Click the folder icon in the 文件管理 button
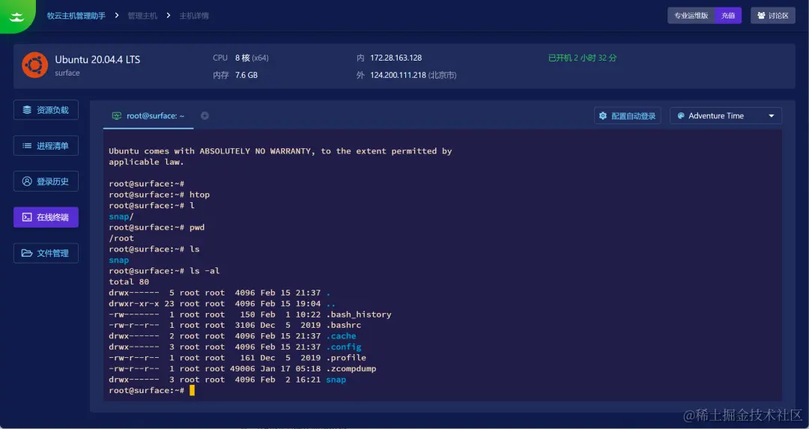The image size is (809, 429). (x=27, y=253)
